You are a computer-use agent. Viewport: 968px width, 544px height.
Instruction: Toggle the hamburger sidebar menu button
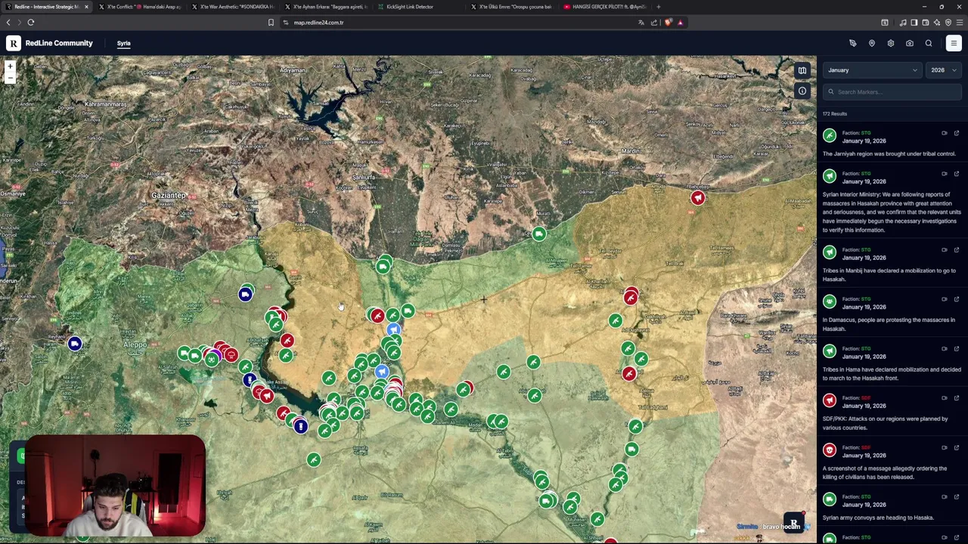953,43
